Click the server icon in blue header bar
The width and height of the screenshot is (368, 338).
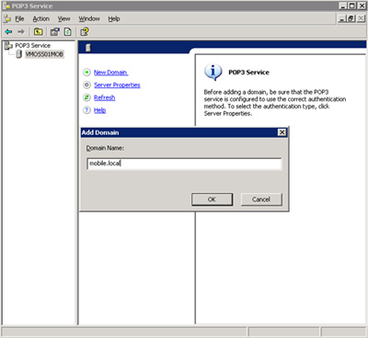pyautogui.click(x=88, y=48)
